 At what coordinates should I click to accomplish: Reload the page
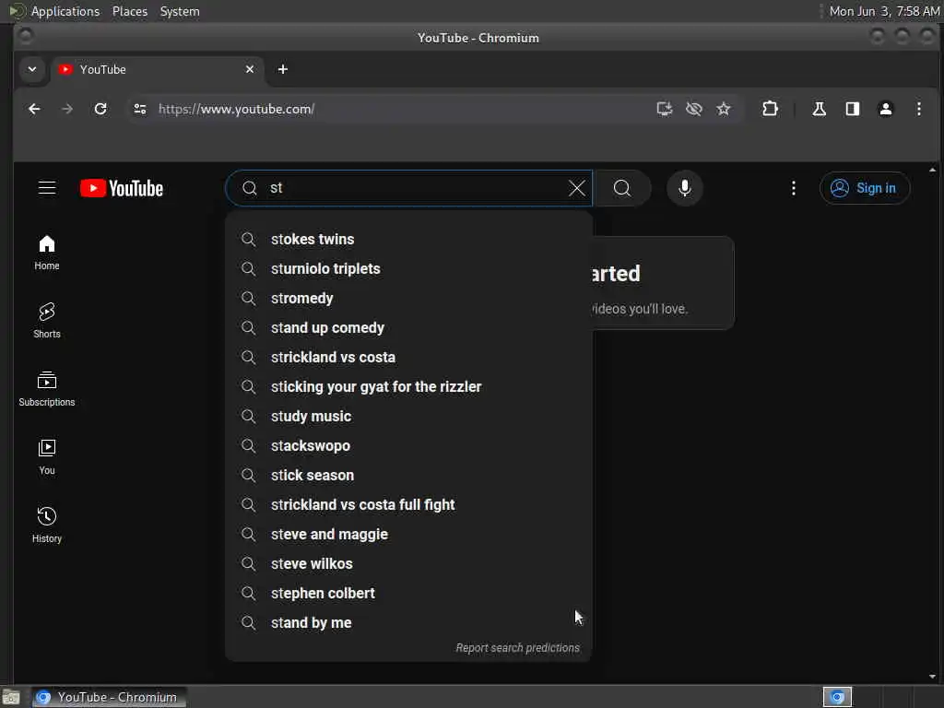point(100,109)
